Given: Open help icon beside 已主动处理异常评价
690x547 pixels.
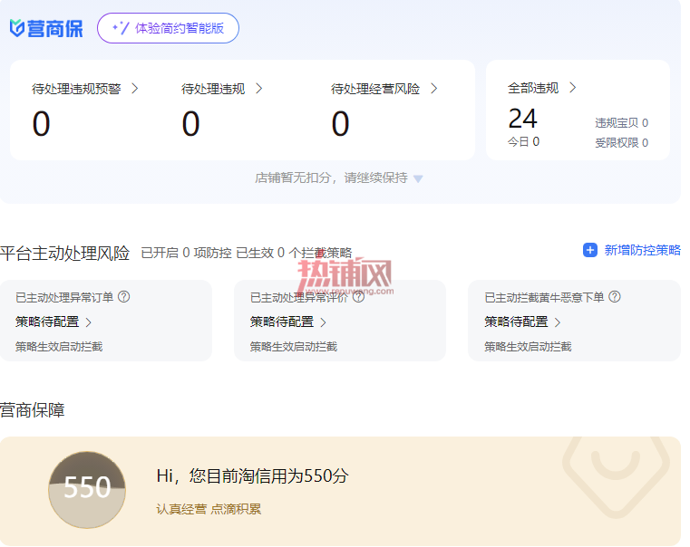Looking at the screenshot, I should tap(359, 297).
